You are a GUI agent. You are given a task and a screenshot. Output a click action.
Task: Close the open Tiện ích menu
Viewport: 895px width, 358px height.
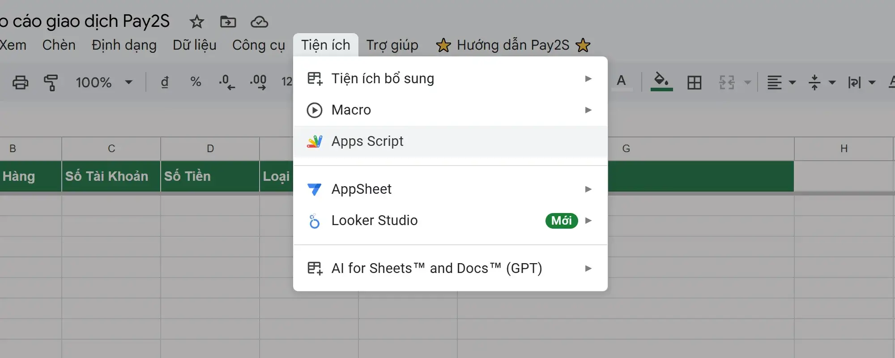(326, 45)
